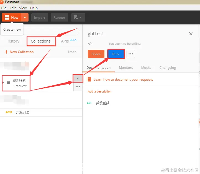Collapse gbfTest details panel arrow
The image size is (200, 174).
click(78, 78)
